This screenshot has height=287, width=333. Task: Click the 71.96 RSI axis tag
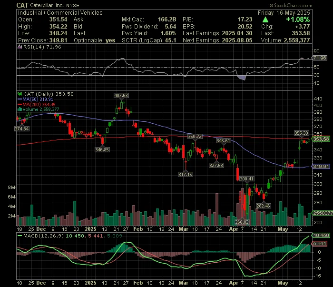(319, 58)
